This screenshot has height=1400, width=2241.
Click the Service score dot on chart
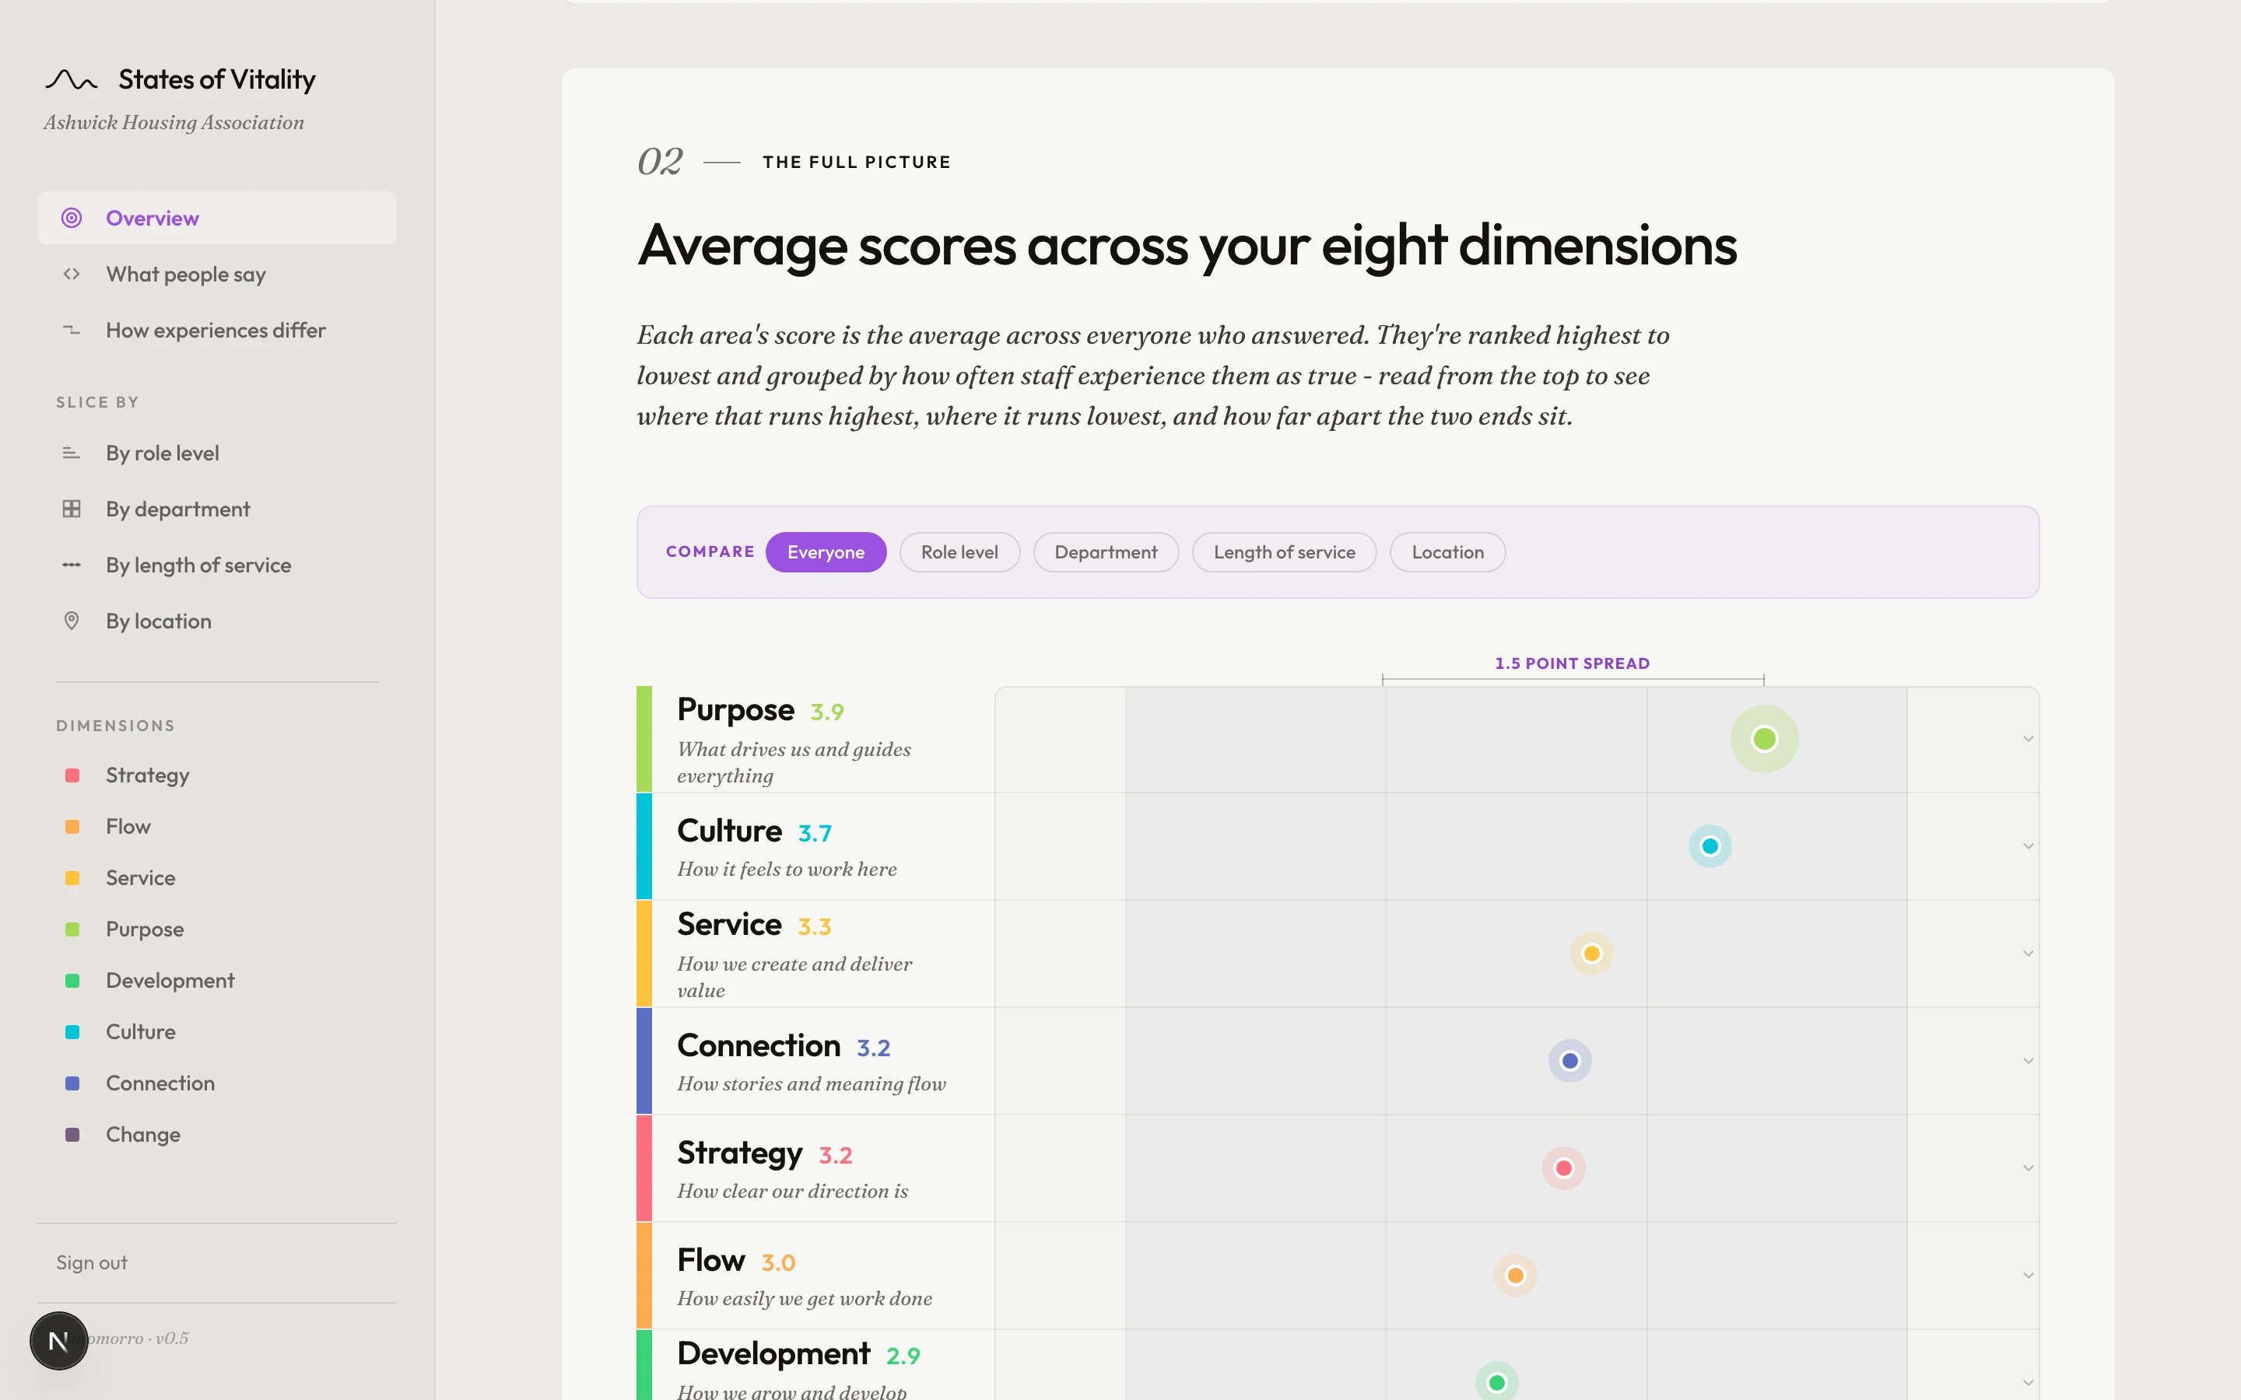(x=1591, y=954)
